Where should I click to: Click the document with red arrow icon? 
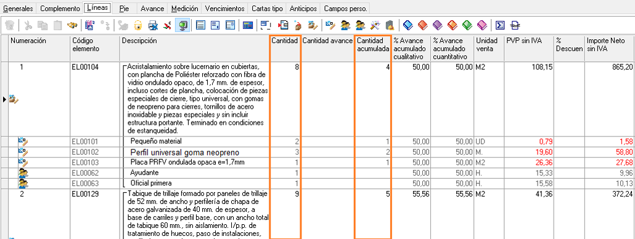coord(283,25)
